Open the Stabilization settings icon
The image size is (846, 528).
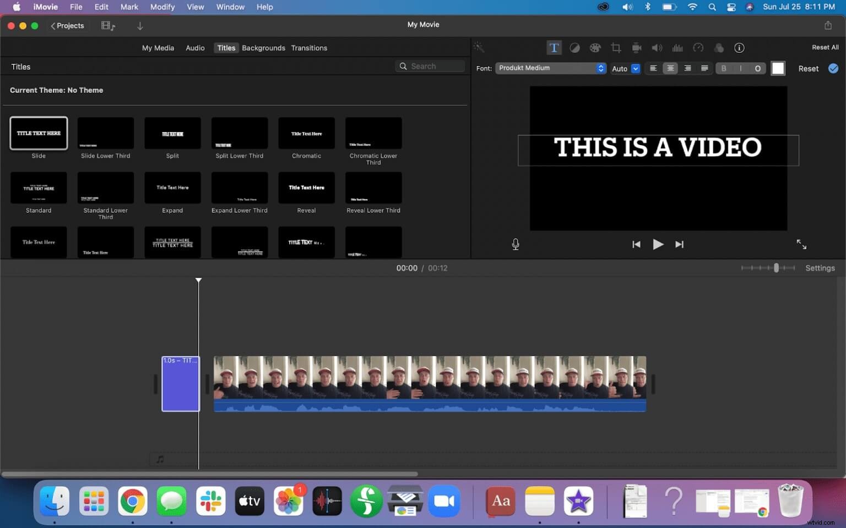click(637, 48)
